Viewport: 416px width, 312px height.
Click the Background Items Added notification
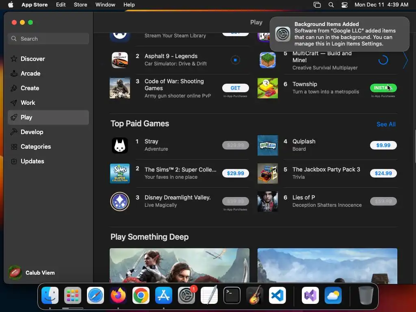[339, 34]
